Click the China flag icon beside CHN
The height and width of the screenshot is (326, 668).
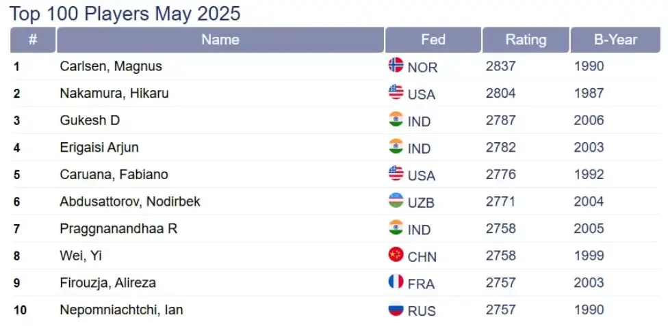click(x=396, y=254)
